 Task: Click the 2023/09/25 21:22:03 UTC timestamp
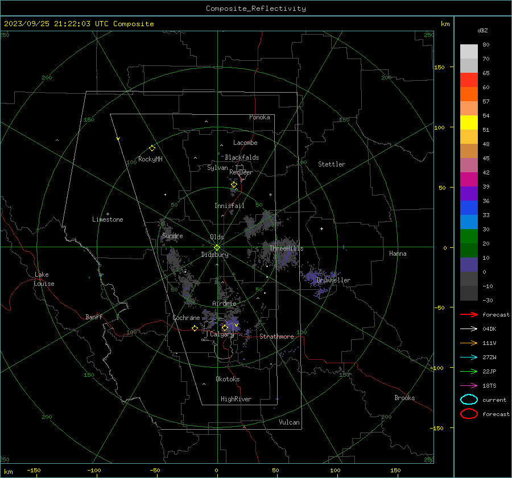(57, 24)
